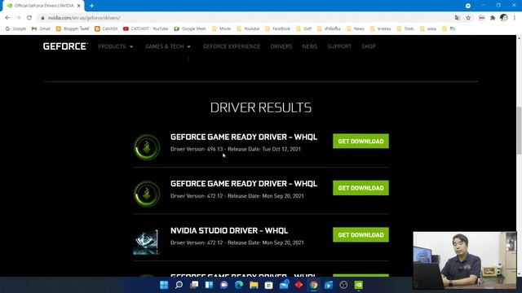This screenshot has height=293, width=522.
Task: Click the NVIDIA Studio Driver icon
Action: (146, 242)
